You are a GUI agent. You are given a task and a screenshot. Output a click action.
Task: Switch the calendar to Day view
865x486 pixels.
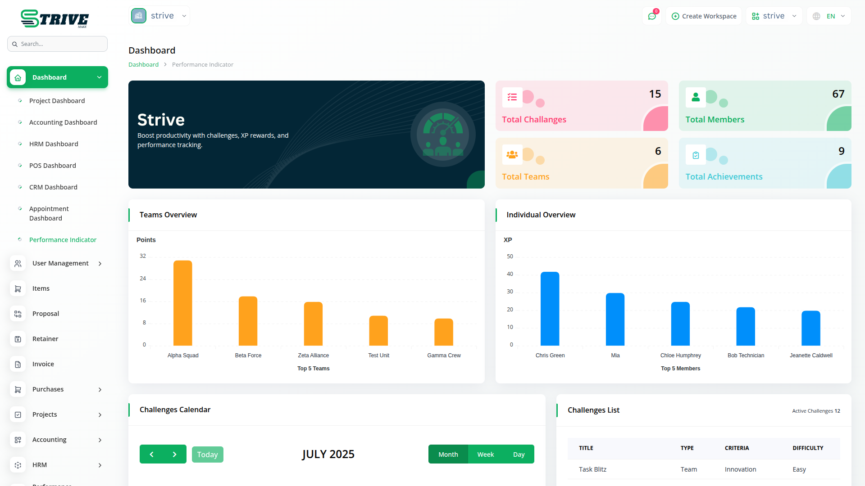[x=519, y=454]
